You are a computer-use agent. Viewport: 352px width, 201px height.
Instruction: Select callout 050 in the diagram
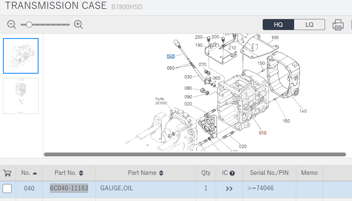(171, 68)
